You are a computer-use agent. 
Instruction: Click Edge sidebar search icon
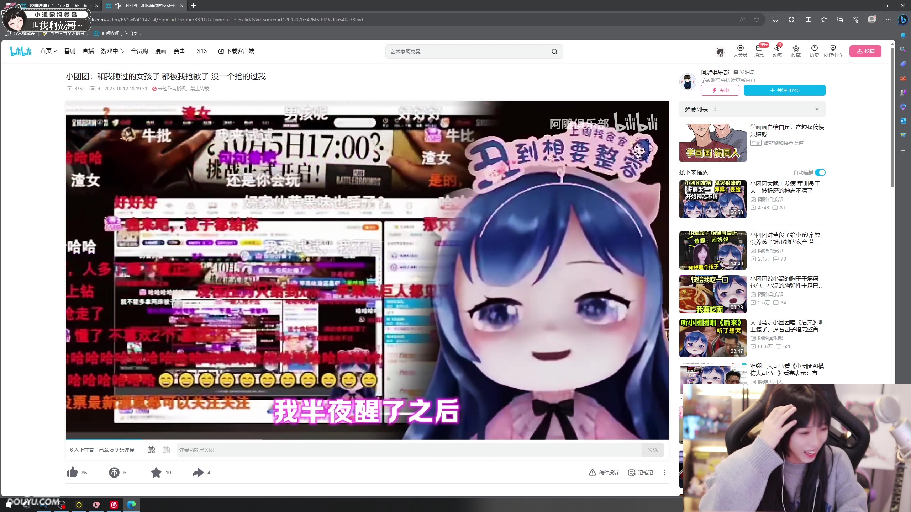(x=903, y=49)
